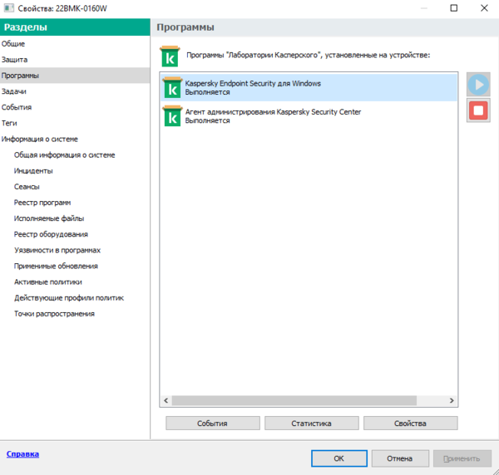Open Реестр программ subsection
The image size is (499, 475).
click(x=42, y=203)
